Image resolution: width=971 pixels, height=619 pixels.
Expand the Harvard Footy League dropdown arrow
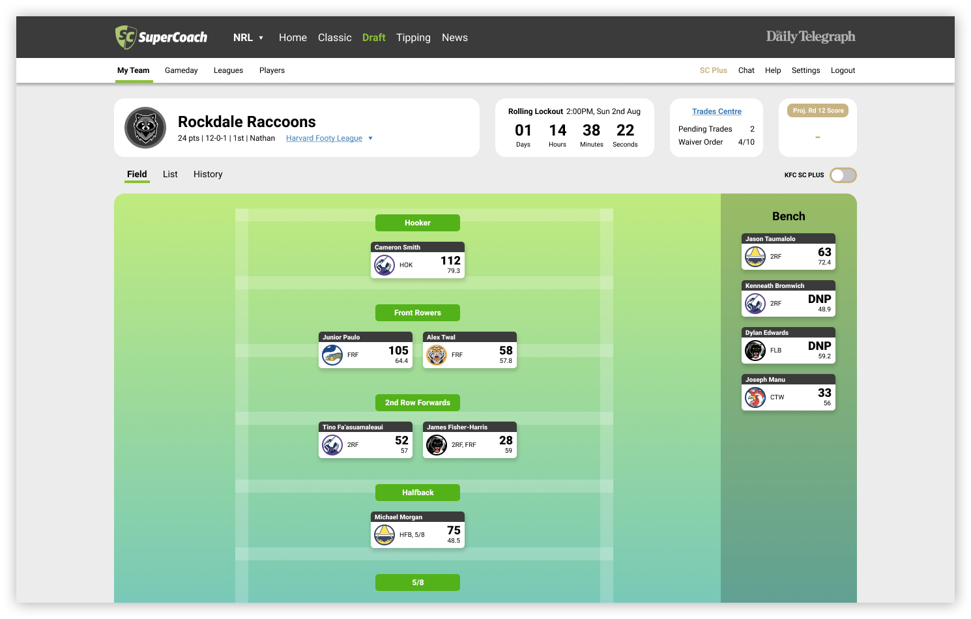tap(370, 138)
